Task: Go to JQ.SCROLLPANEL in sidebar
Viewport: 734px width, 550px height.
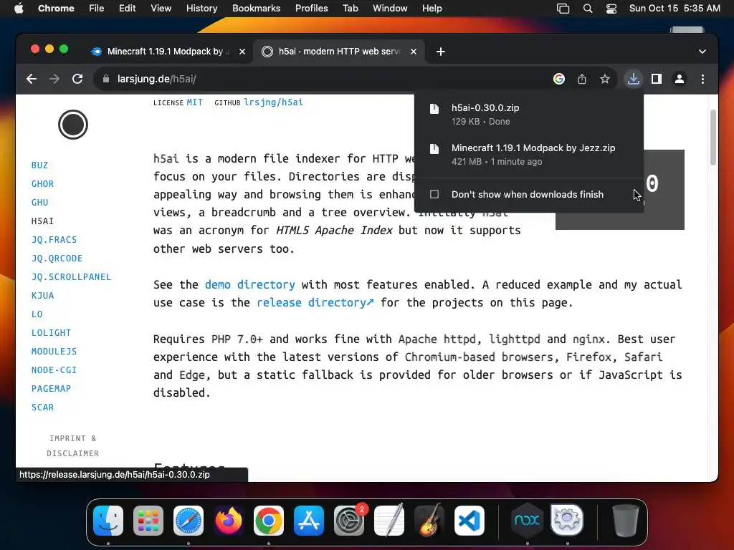Action: pos(71,277)
